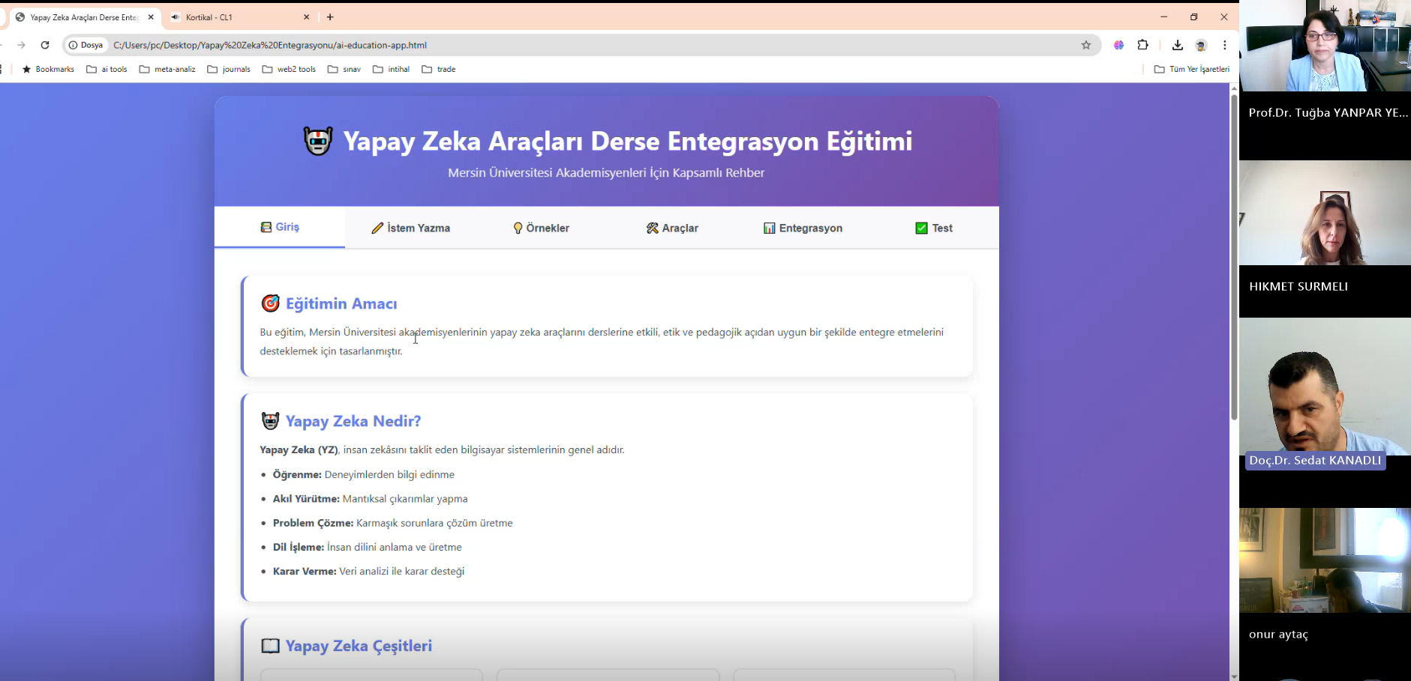Reload the page with the refresh icon
Image resolution: width=1411 pixels, height=681 pixels.
[x=45, y=45]
